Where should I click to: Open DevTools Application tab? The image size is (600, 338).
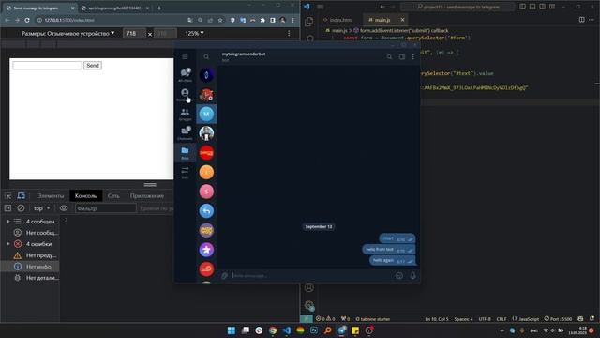coord(147,196)
